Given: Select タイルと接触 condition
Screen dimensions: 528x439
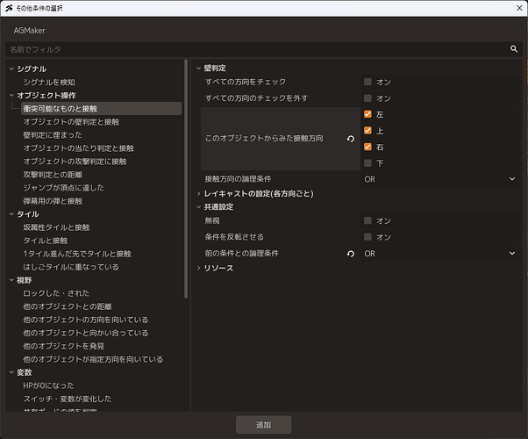Looking at the screenshot, I should point(45,241).
